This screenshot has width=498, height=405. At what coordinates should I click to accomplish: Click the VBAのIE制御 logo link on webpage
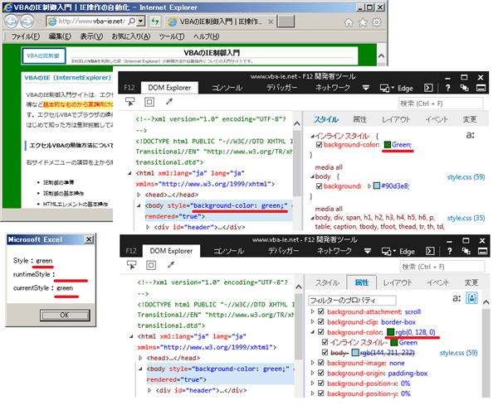click(43, 55)
